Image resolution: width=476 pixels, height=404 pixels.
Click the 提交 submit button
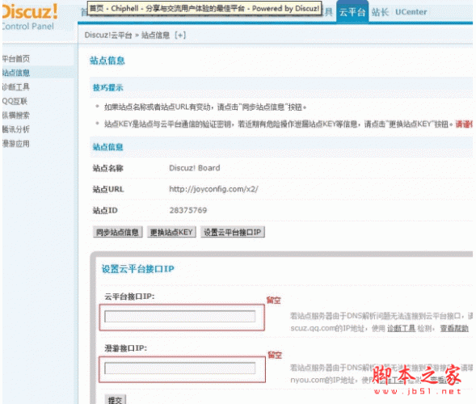(115, 399)
